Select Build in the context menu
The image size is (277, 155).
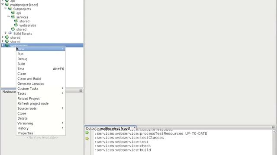tap(41, 64)
